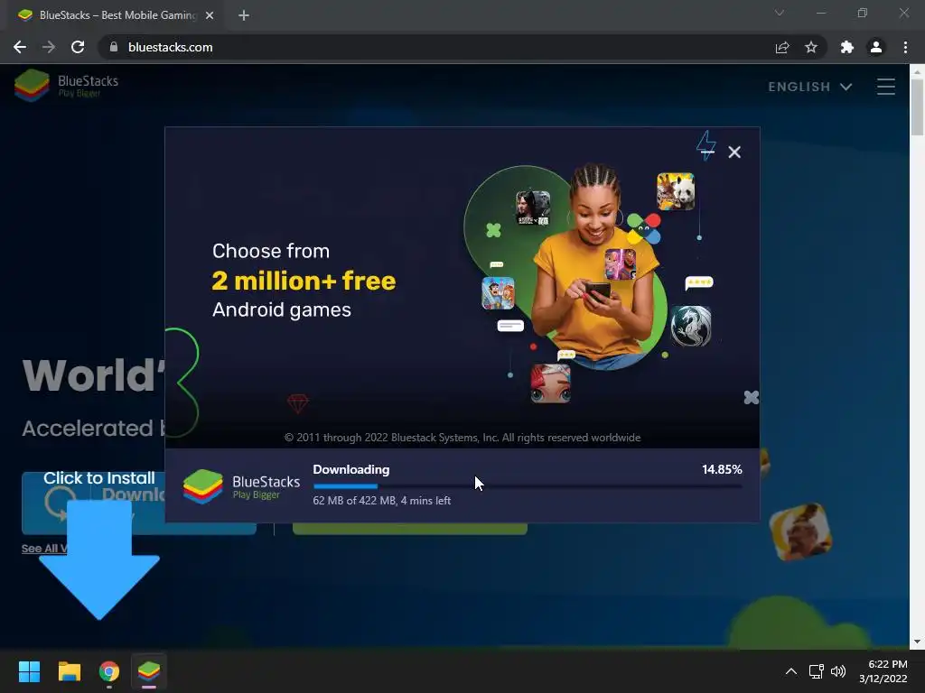This screenshot has width=925, height=693.
Task: Click the green button behind the popup
Action: 409,529
